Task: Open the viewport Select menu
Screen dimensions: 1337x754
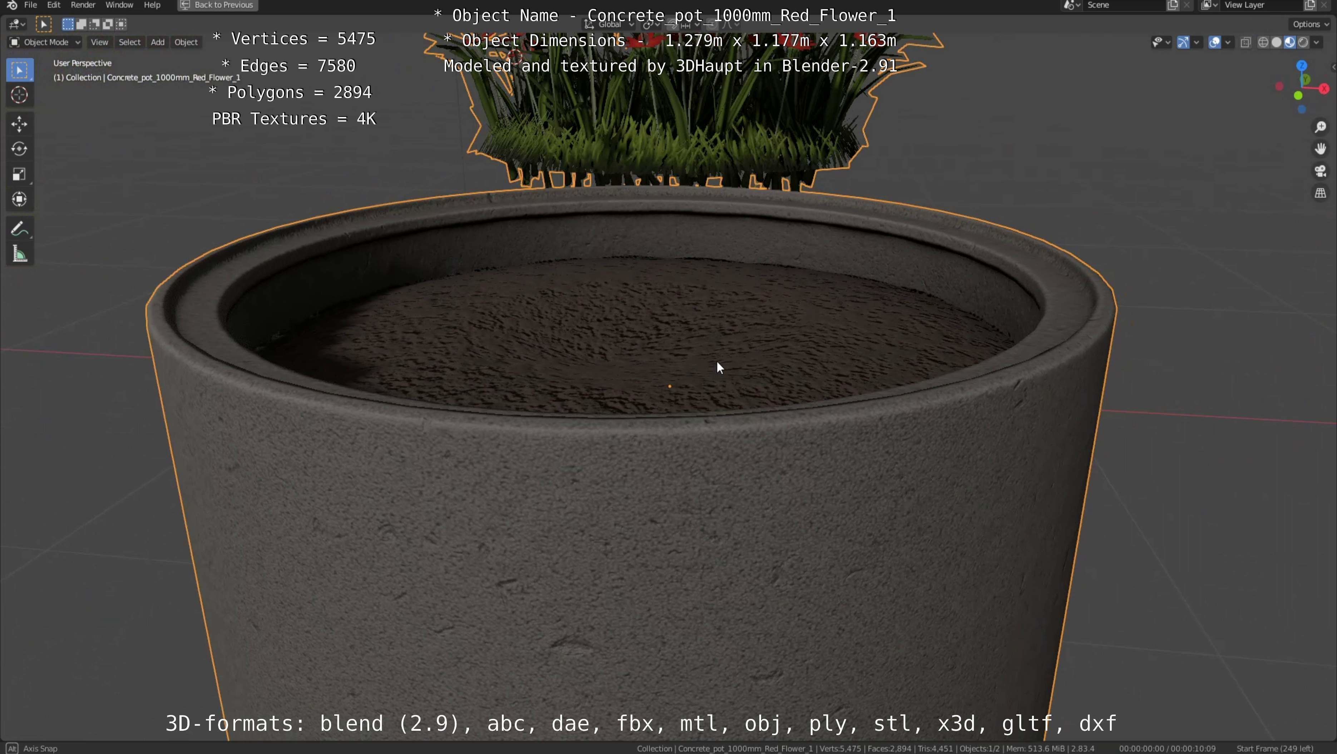Action: point(130,43)
